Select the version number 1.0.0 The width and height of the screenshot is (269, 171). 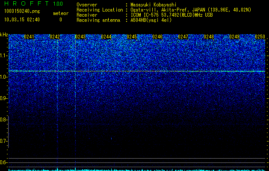click(58, 3)
